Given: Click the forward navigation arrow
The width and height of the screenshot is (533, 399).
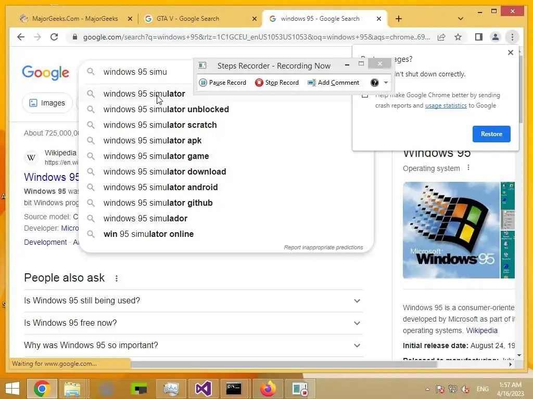Looking at the screenshot, I should (37, 37).
